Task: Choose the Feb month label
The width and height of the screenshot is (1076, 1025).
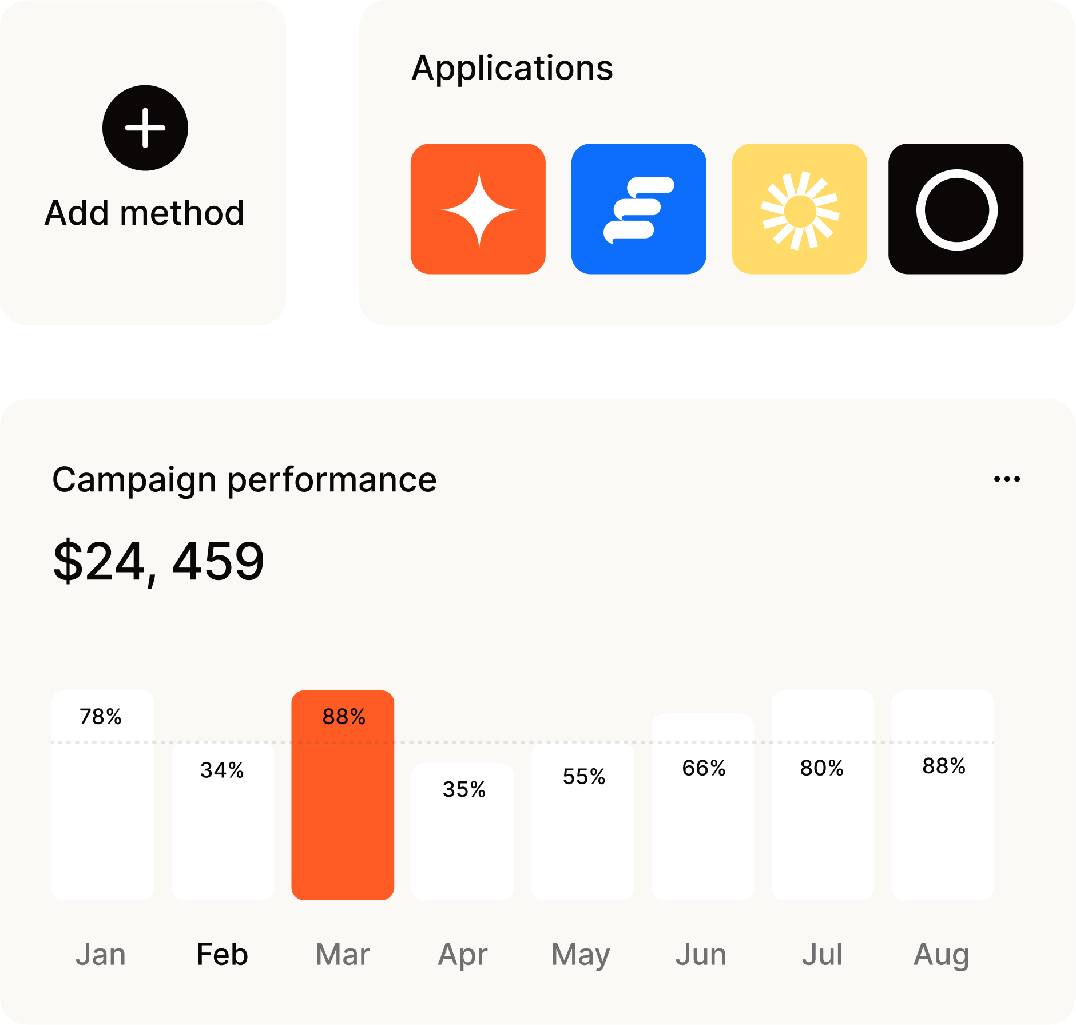Action: click(x=223, y=954)
